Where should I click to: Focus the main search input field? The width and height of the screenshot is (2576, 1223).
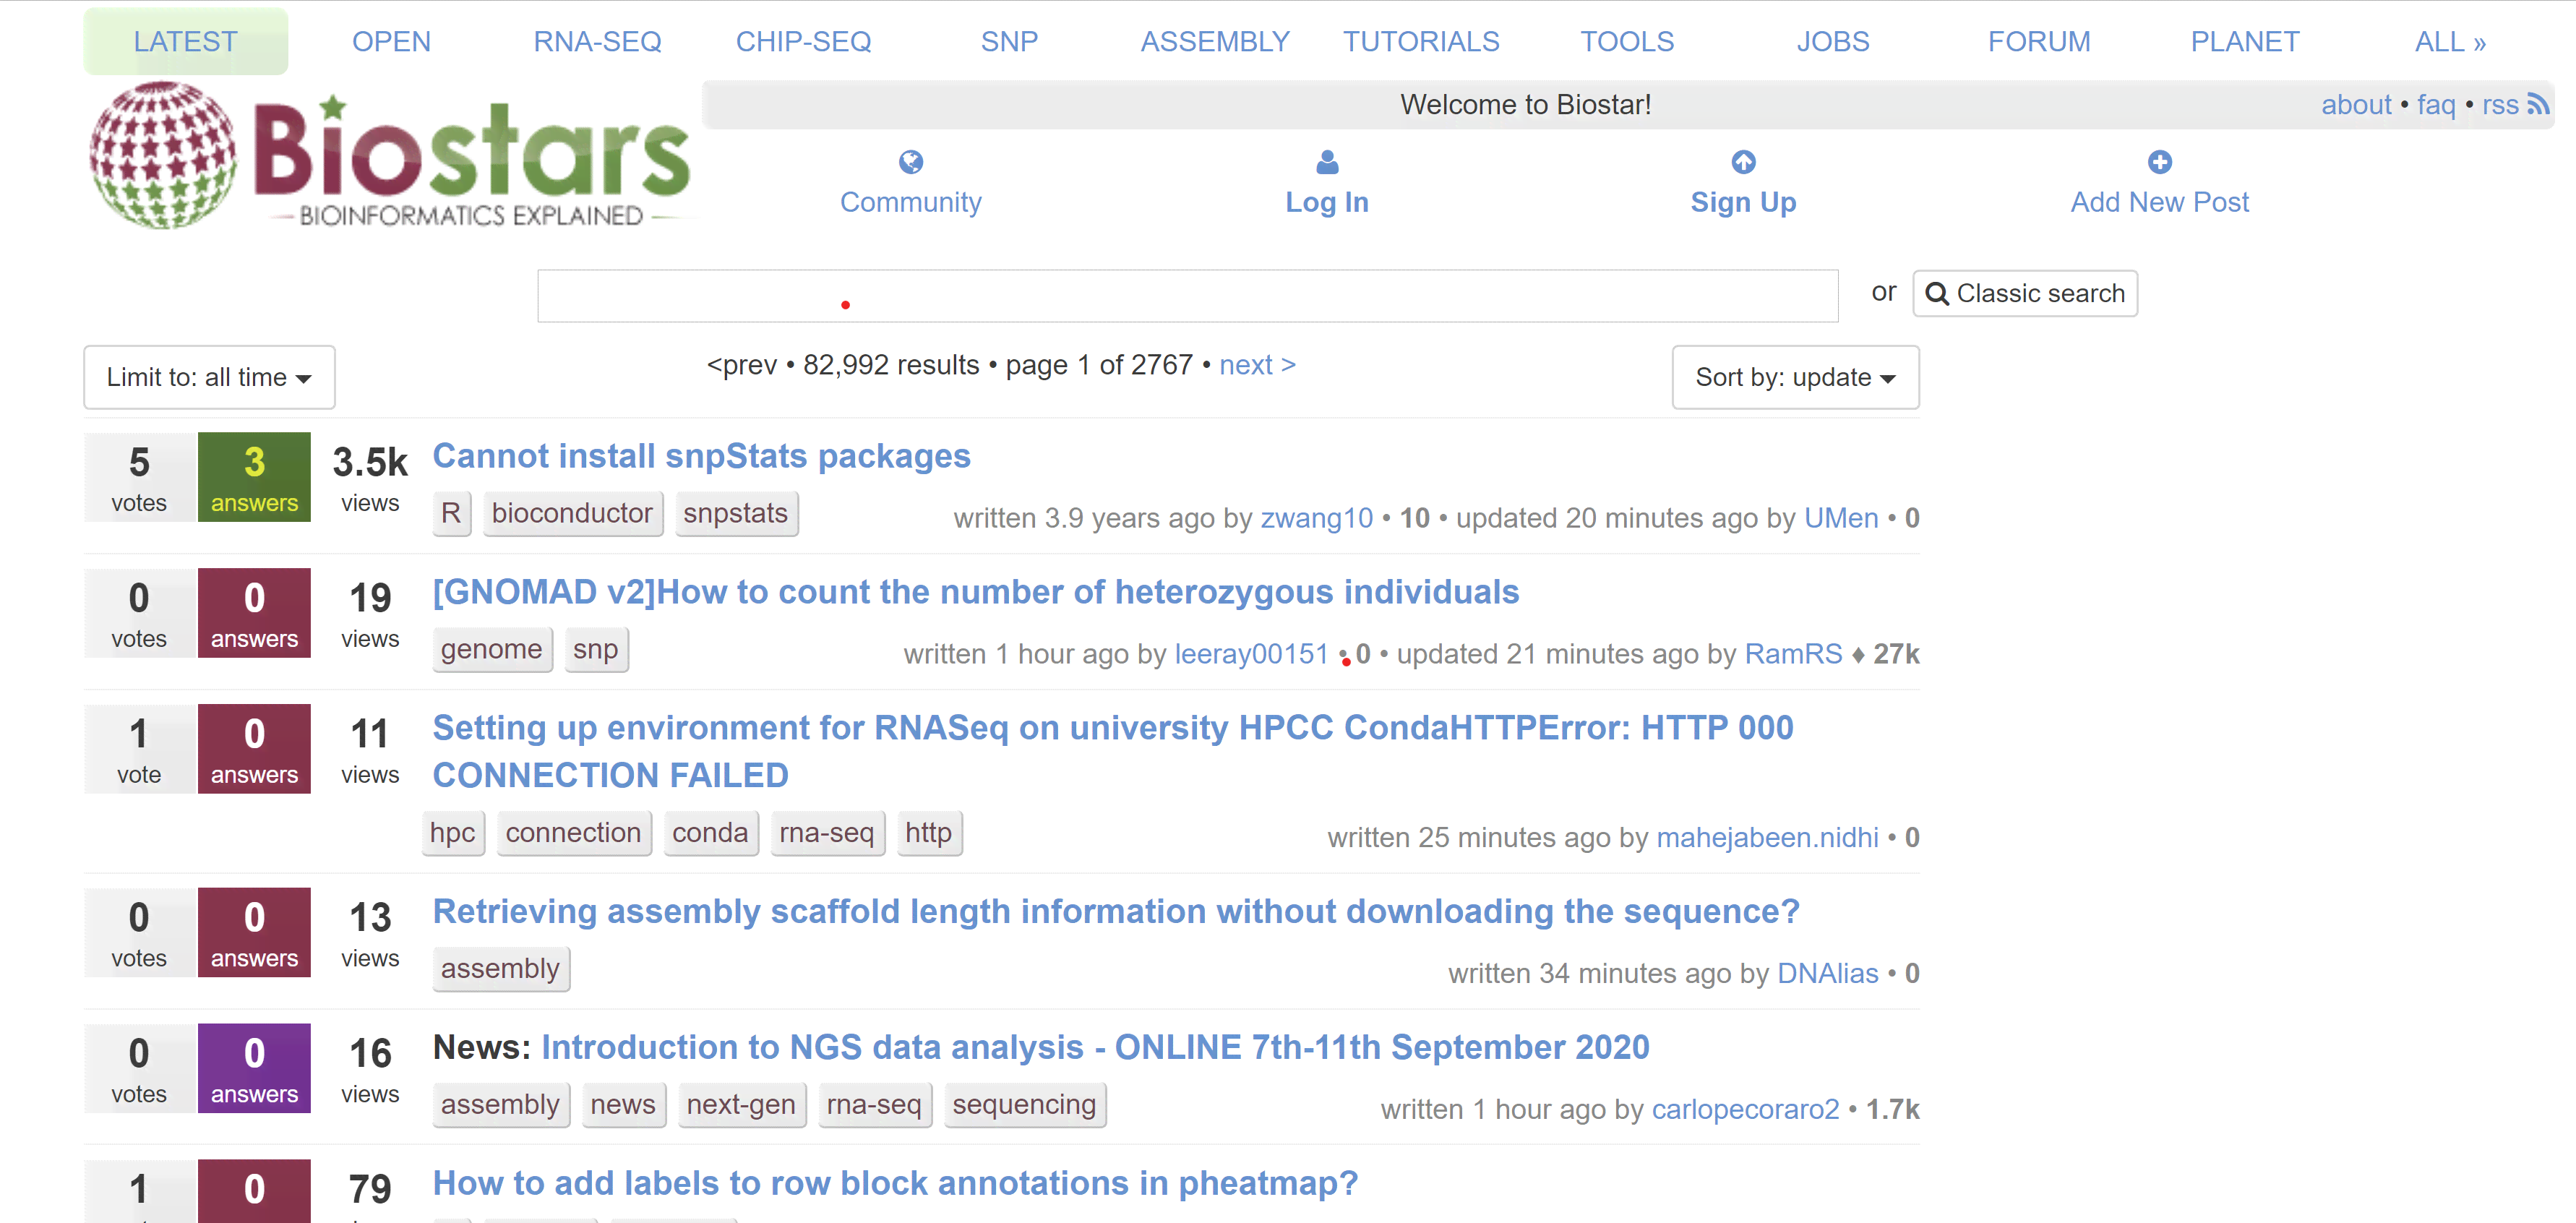(1188, 296)
